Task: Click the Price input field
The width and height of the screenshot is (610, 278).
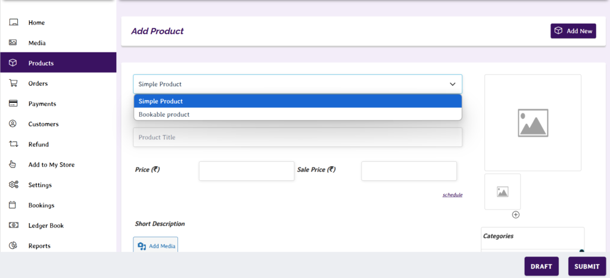Action: pos(246,171)
